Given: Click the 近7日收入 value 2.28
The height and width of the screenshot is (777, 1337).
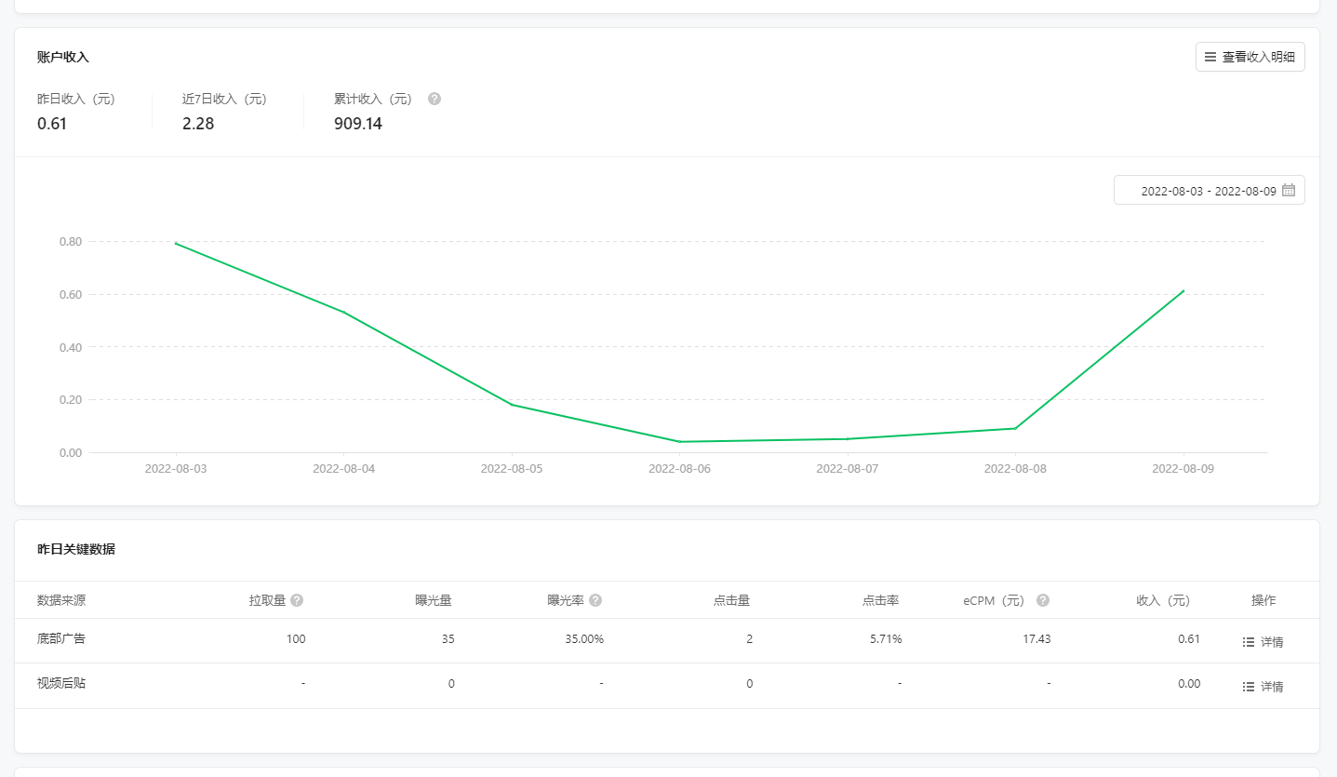Looking at the screenshot, I should click(198, 124).
